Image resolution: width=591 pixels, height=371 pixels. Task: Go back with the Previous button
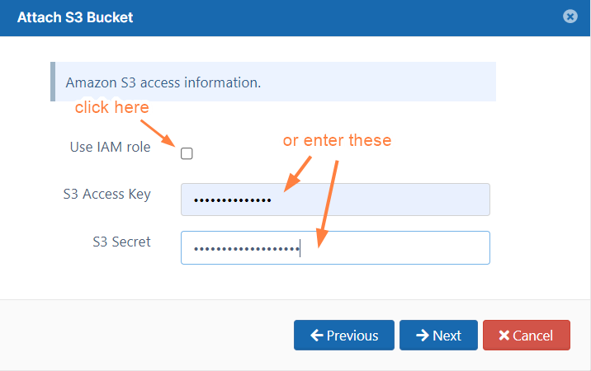(x=343, y=336)
